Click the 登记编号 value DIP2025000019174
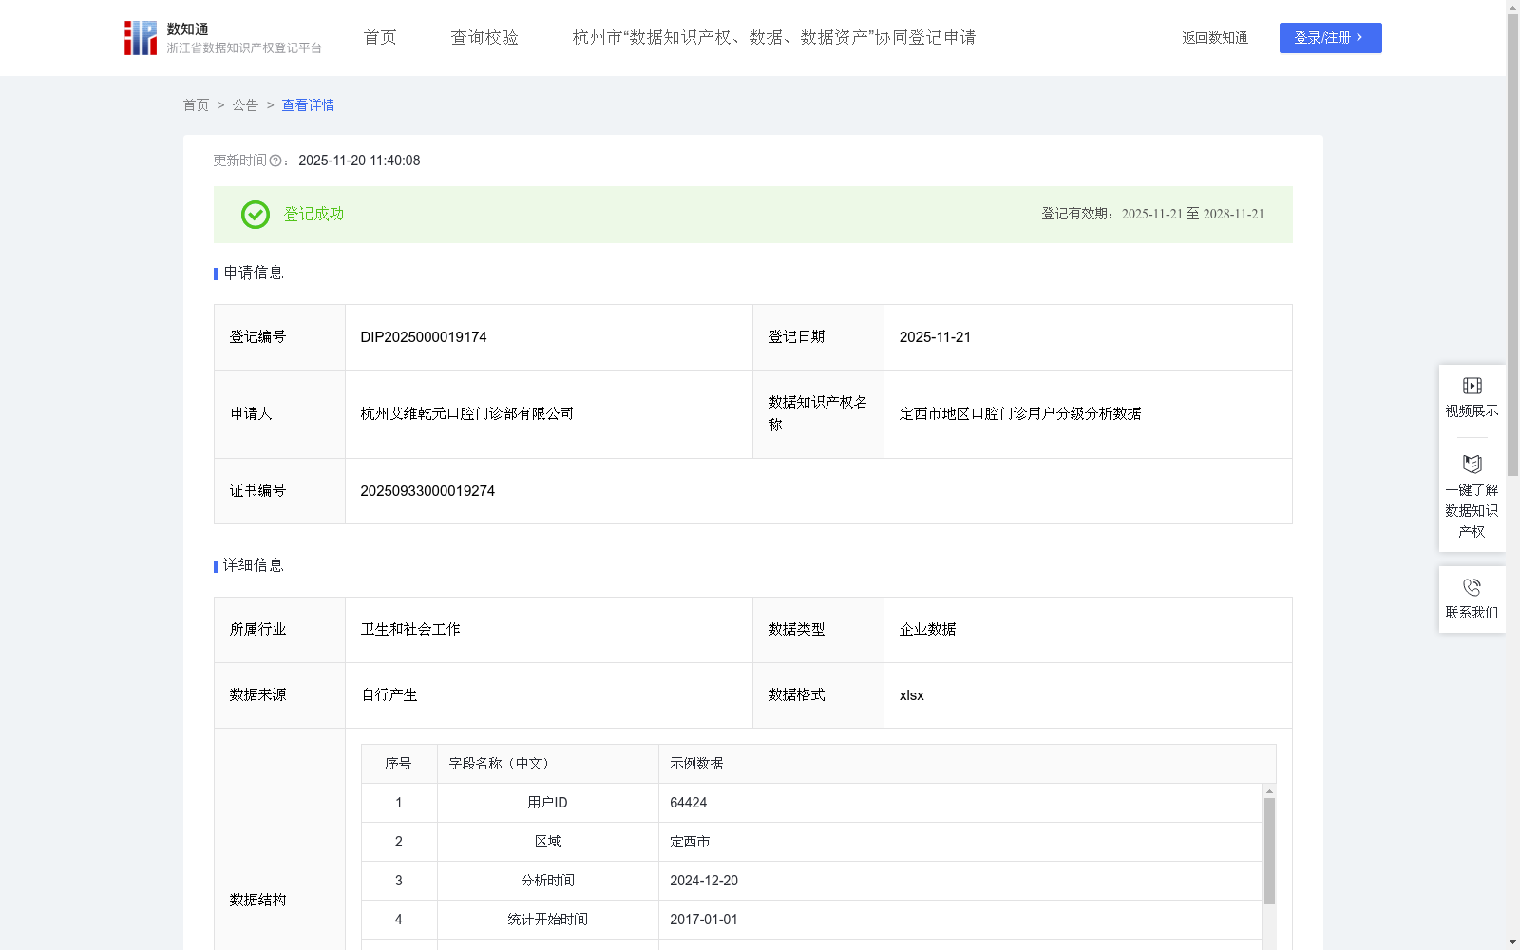The width and height of the screenshot is (1520, 950). click(x=423, y=336)
